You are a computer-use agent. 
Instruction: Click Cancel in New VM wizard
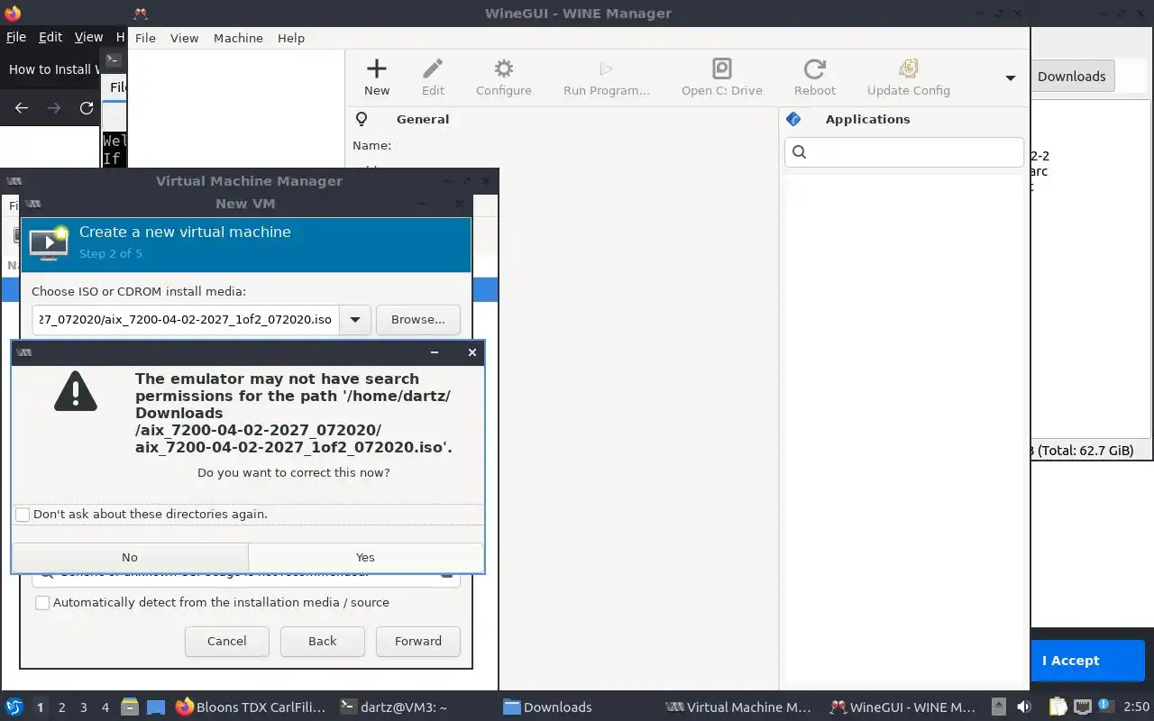[226, 641]
